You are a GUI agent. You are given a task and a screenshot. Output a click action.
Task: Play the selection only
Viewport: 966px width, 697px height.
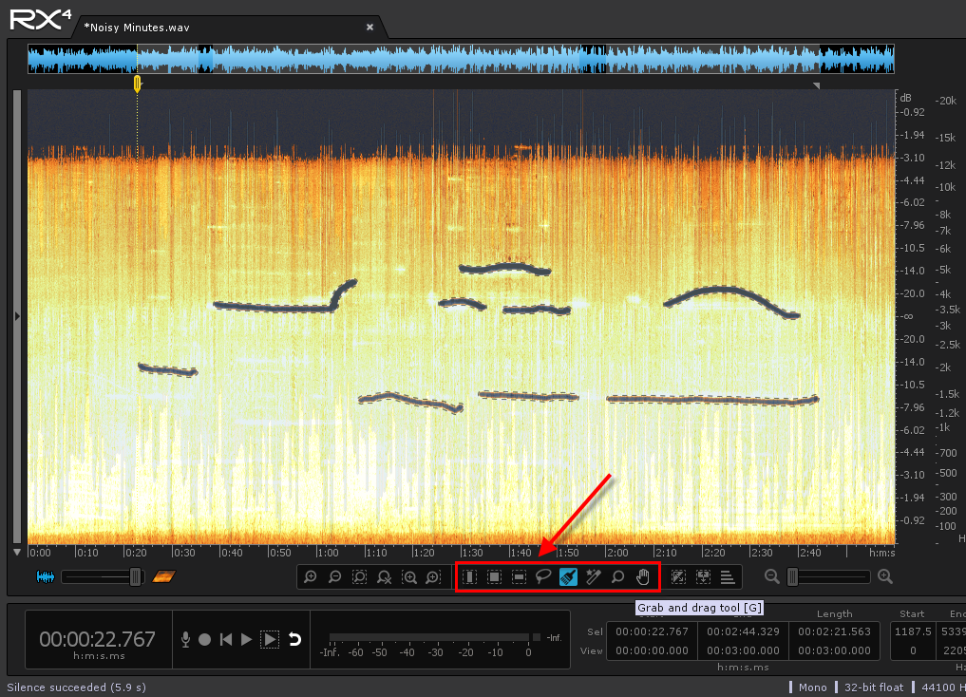click(269, 640)
